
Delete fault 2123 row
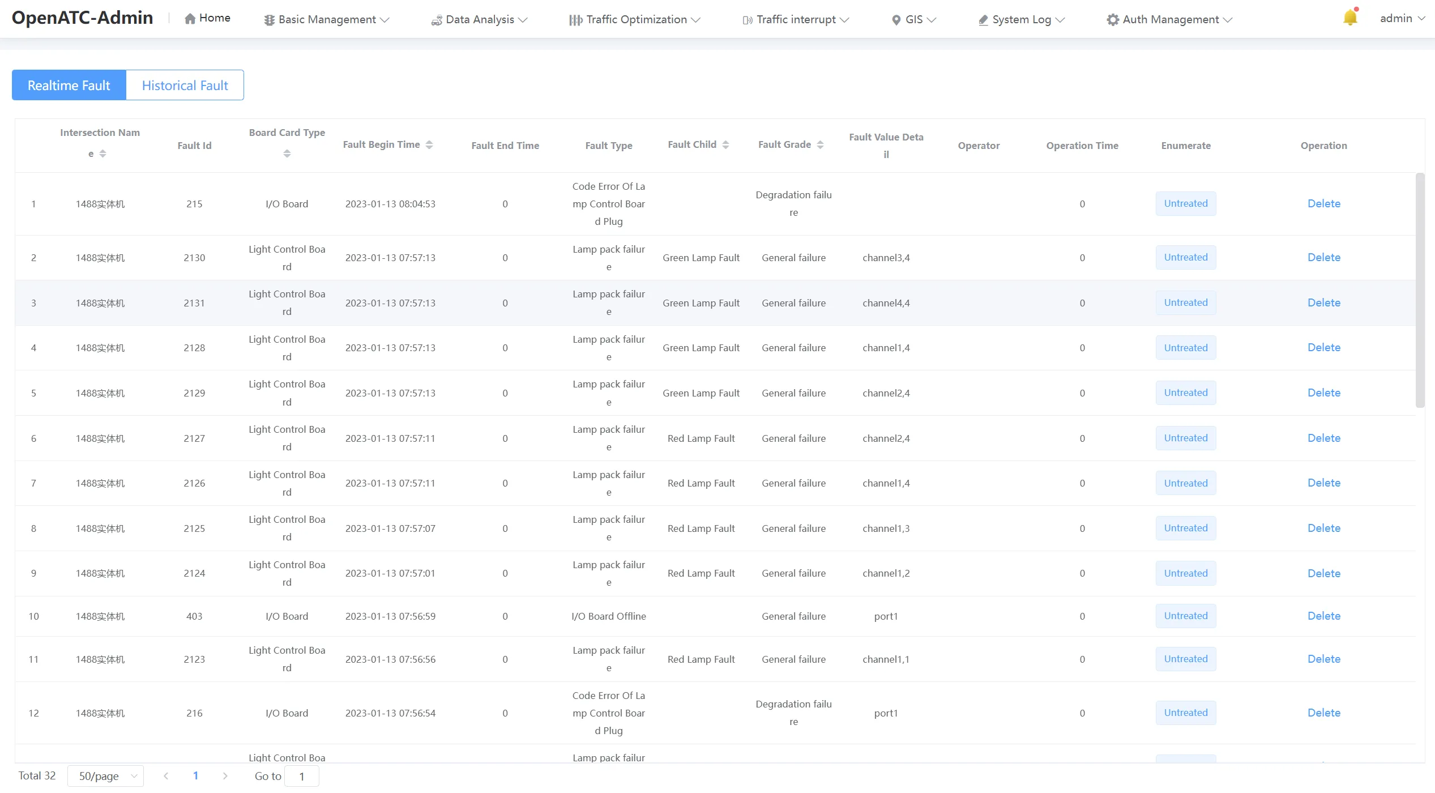pyautogui.click(x=1323, y=659)
